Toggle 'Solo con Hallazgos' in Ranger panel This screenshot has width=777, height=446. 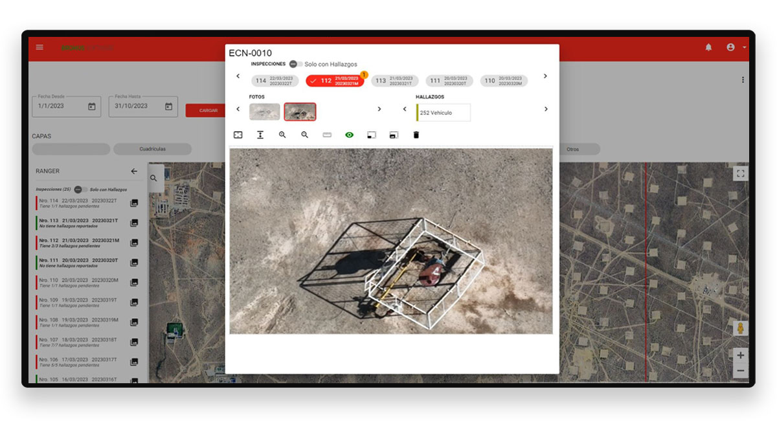click(80, 189)
